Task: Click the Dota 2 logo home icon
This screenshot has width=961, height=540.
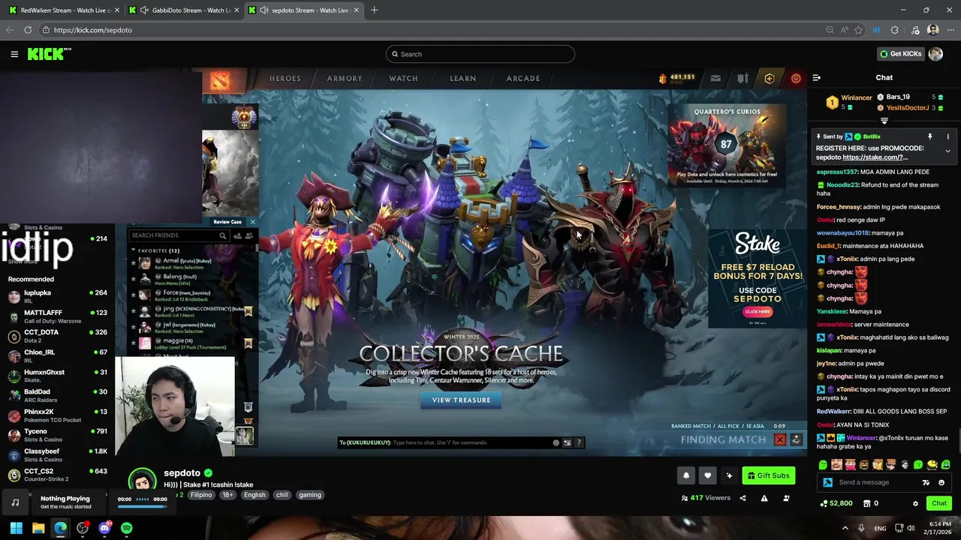Action: click(x=220, y=80)
